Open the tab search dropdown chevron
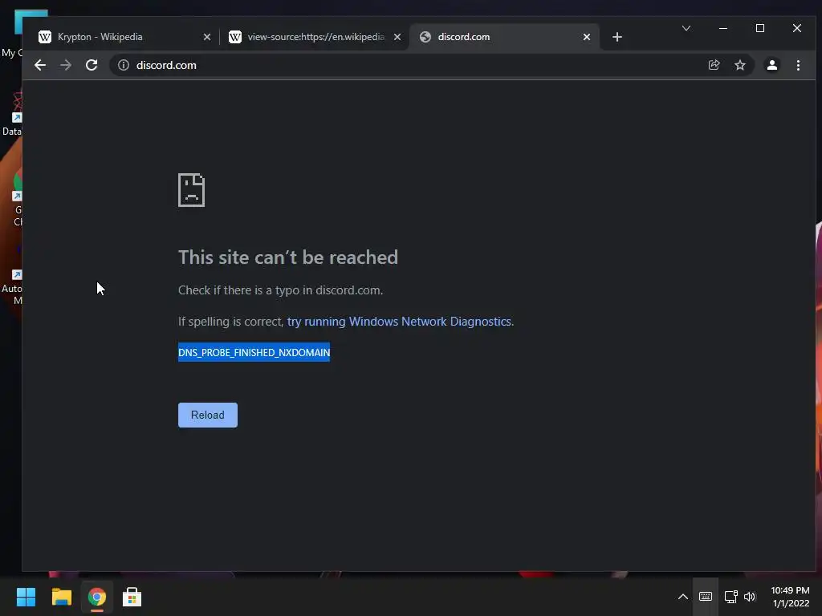Screen dimensions: 822x616 (686, 28)
